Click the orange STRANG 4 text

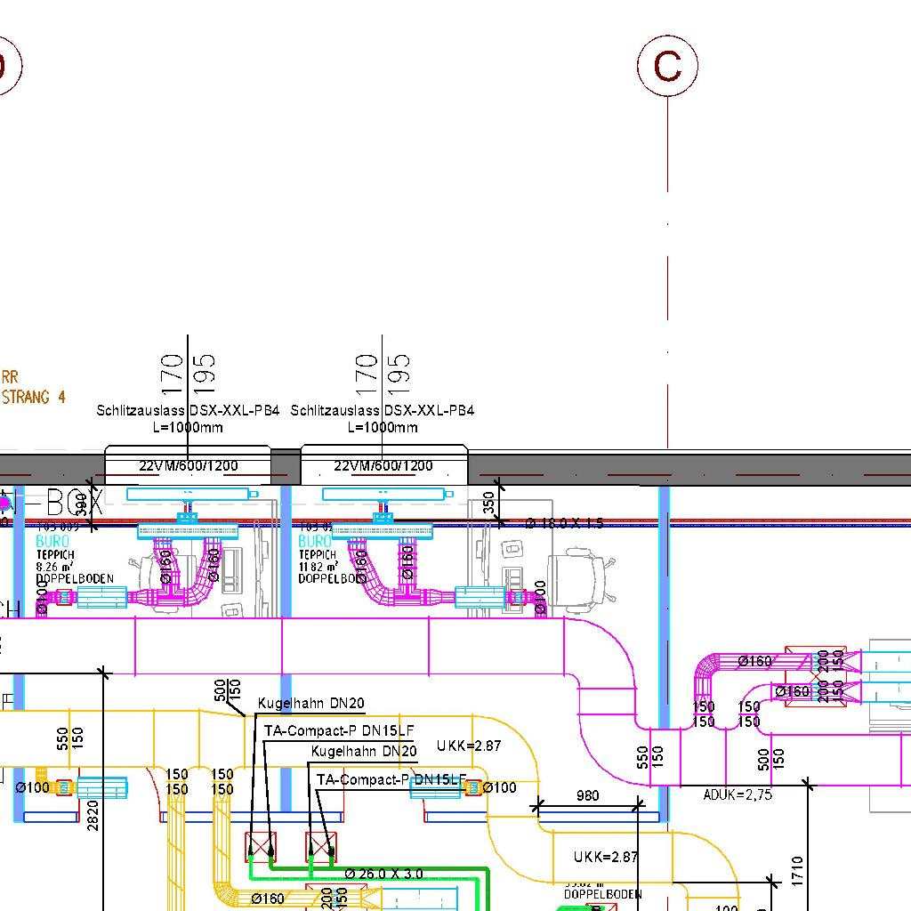click(x=34, y=398)
